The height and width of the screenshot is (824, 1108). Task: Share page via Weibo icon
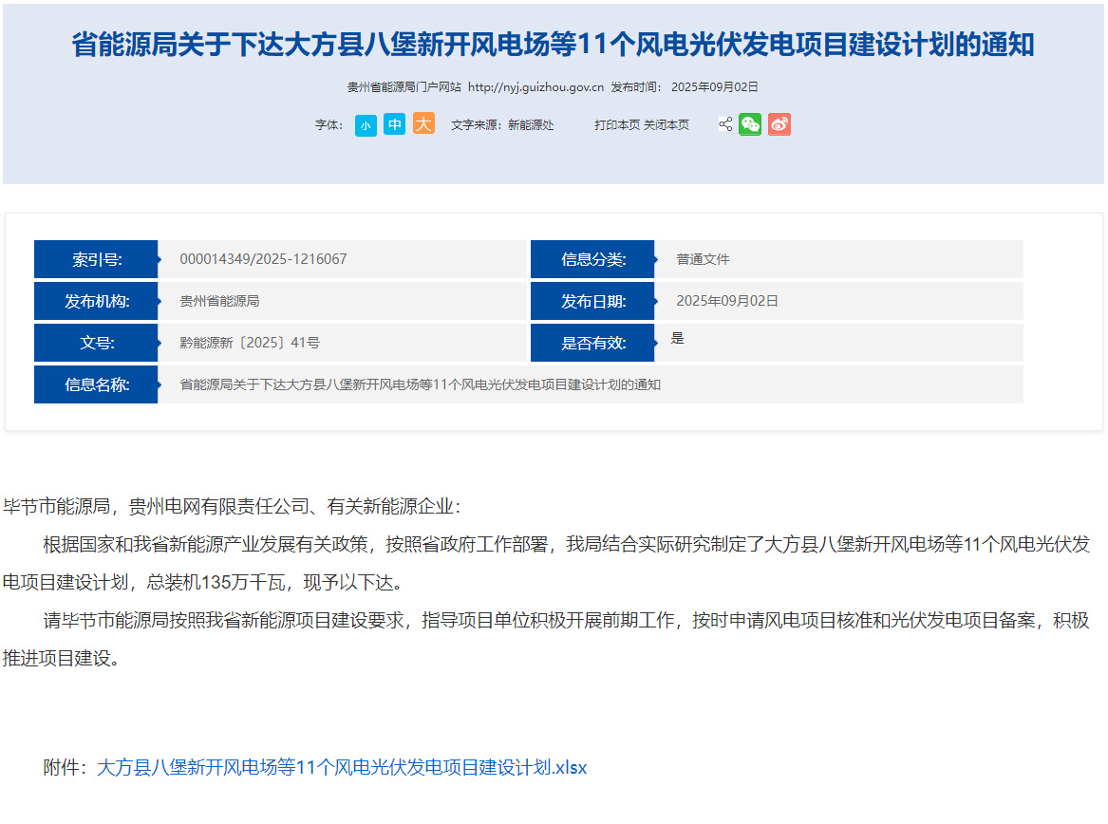pos(779,124)
